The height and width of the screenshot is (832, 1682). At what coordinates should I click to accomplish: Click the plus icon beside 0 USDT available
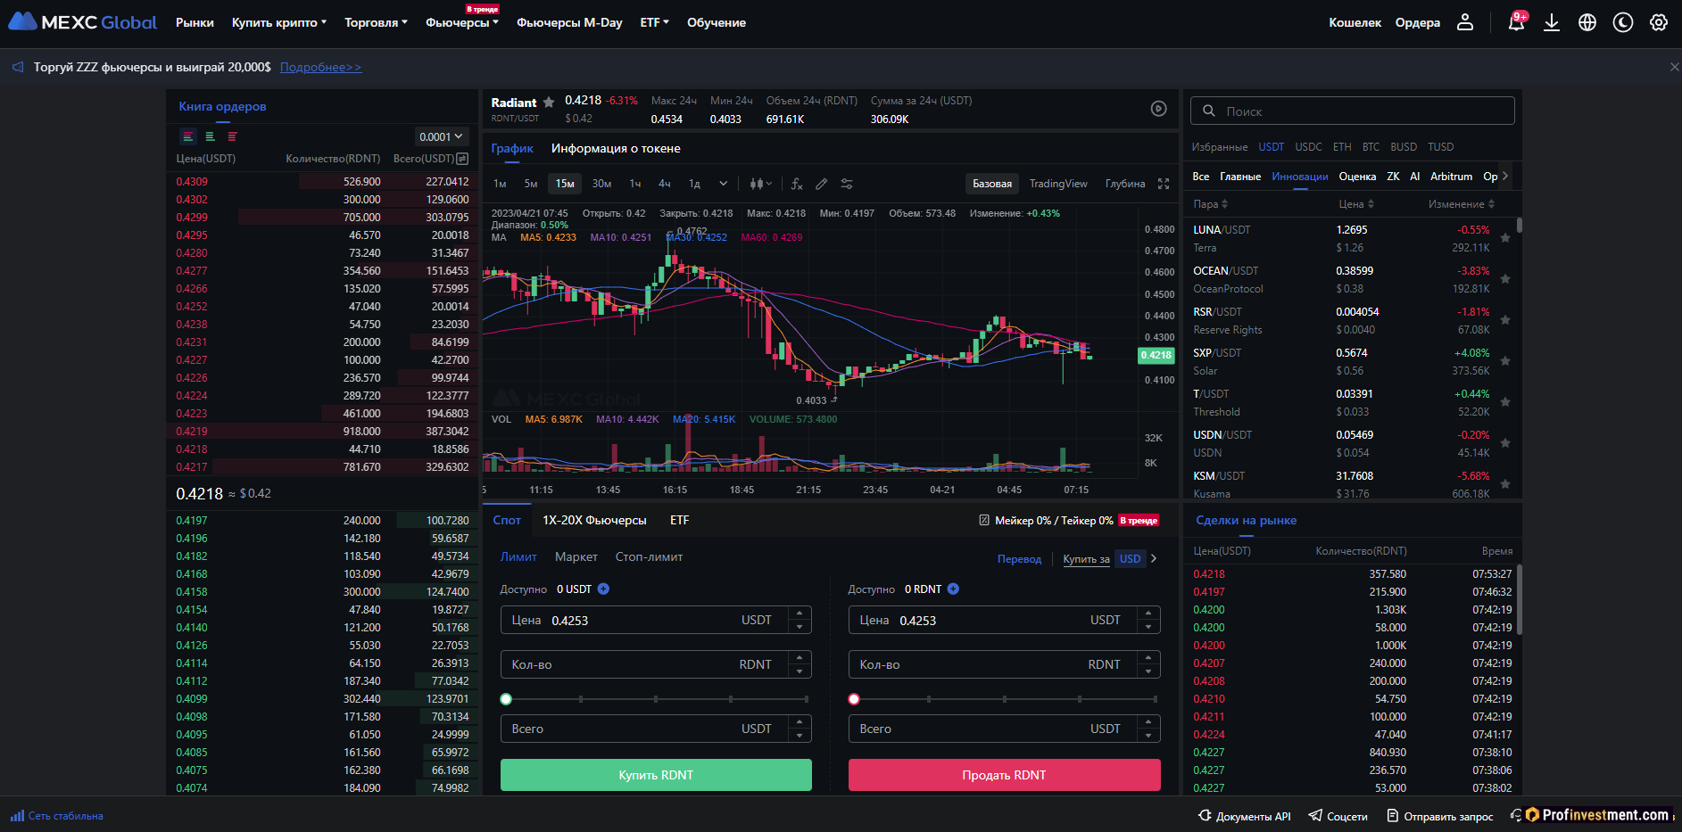pyautogui.click(x=604, y=589)
